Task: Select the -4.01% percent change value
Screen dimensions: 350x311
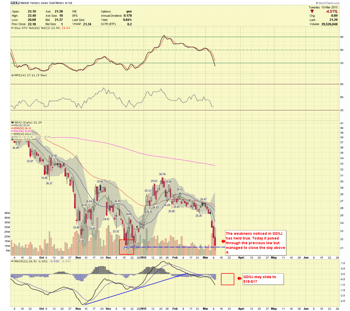Action: [x=332, y=11]
